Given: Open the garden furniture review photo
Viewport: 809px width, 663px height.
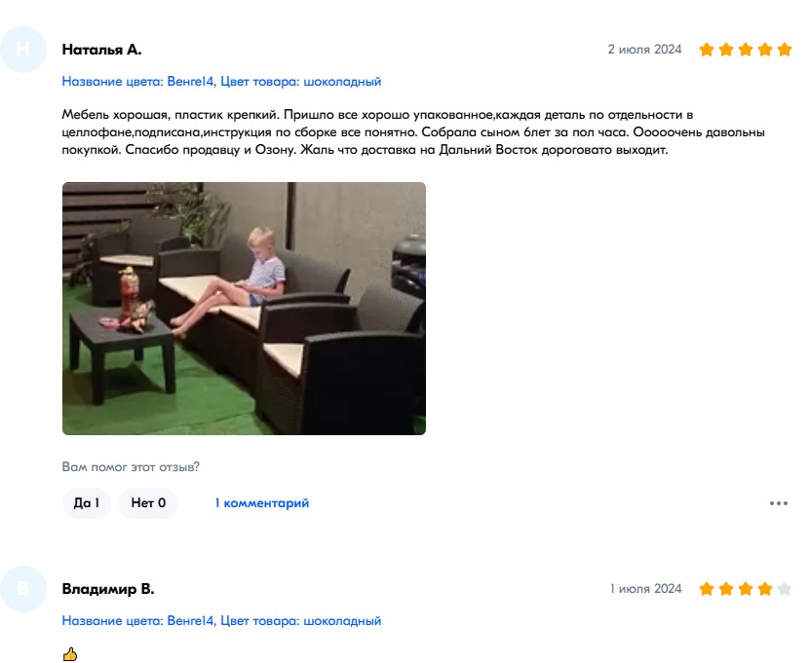Looking at the screenshot, I should tap(244, 309).
